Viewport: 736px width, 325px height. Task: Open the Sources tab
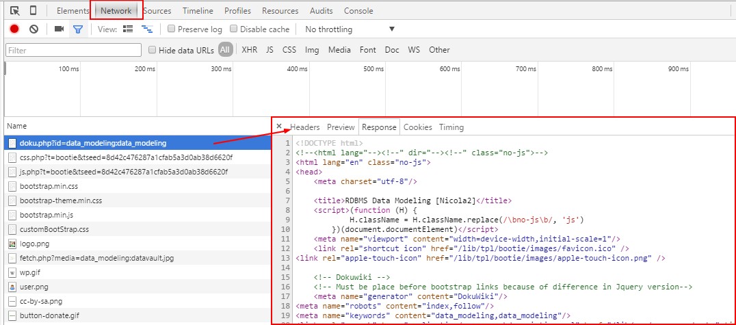pyautogui.click(x=157, y=11)
